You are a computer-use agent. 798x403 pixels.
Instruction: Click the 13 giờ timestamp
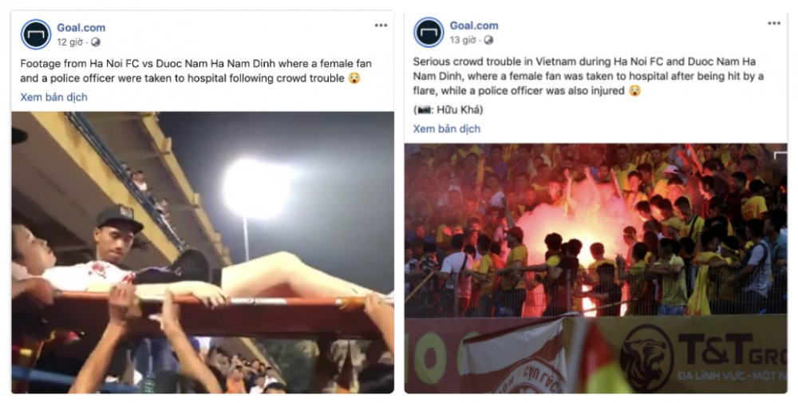pyautogui.click(x=463, y=40)
